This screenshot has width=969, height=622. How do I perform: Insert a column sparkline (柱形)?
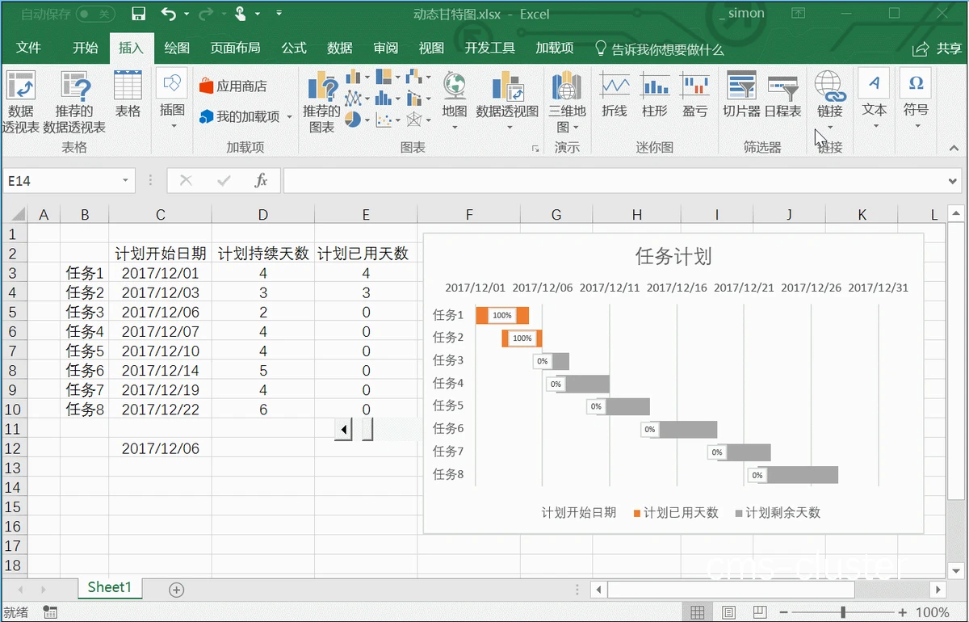click(655, 95)
